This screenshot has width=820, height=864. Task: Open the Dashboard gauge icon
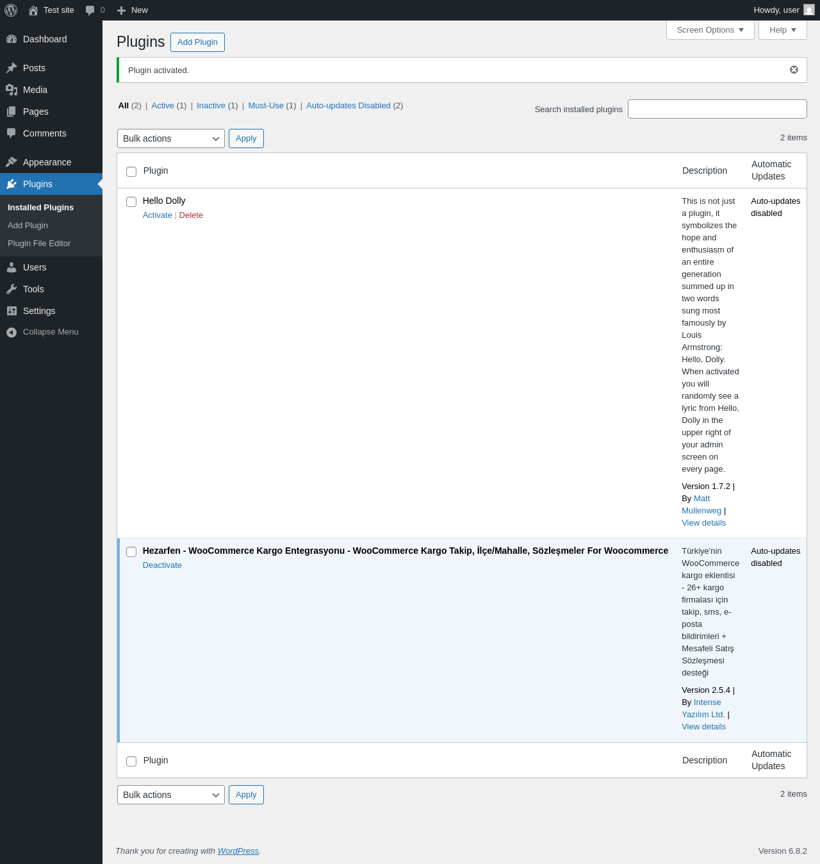pyautogui.click(x=12, y=39)
